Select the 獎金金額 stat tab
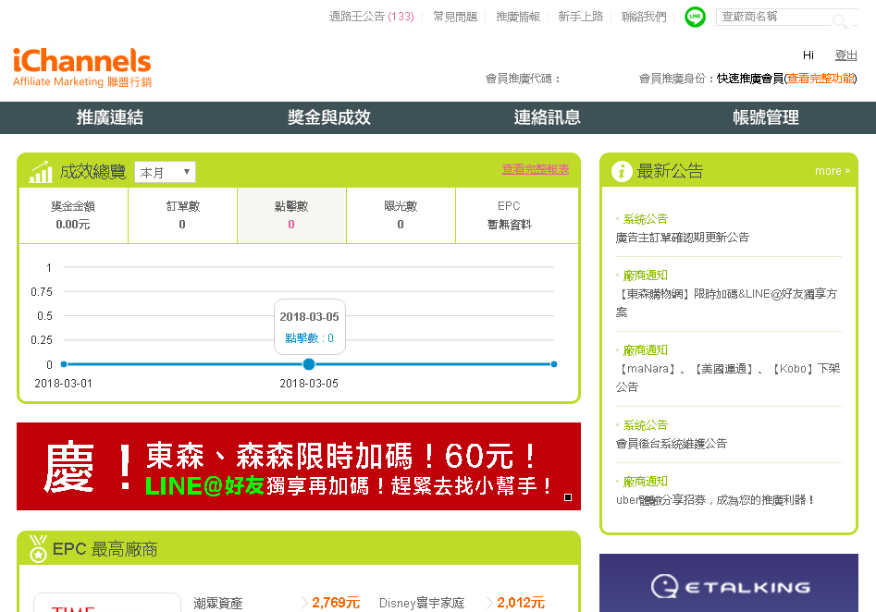The image size is (876, 612). click(73, 215)
